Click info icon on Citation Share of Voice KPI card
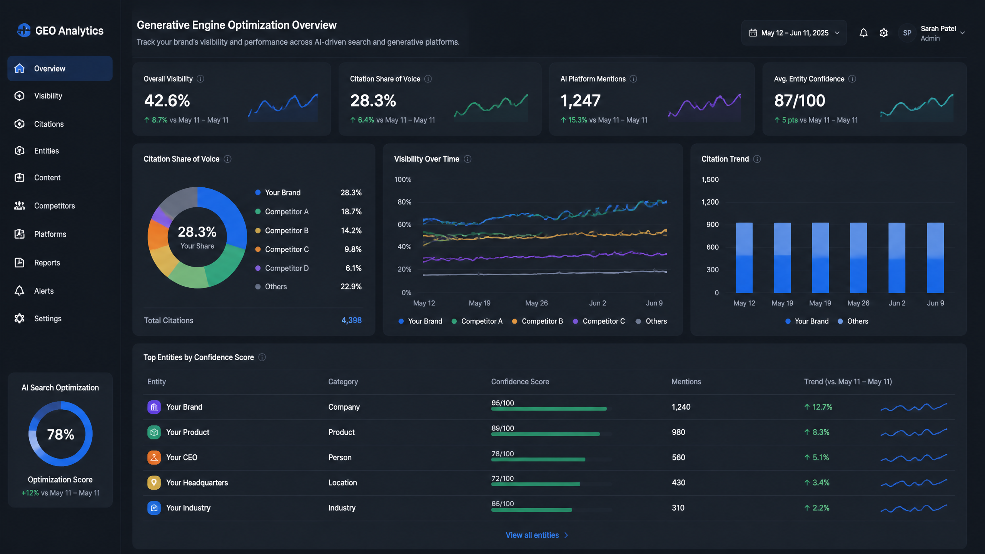Screen dimensions: 985x554 point(428,79)
